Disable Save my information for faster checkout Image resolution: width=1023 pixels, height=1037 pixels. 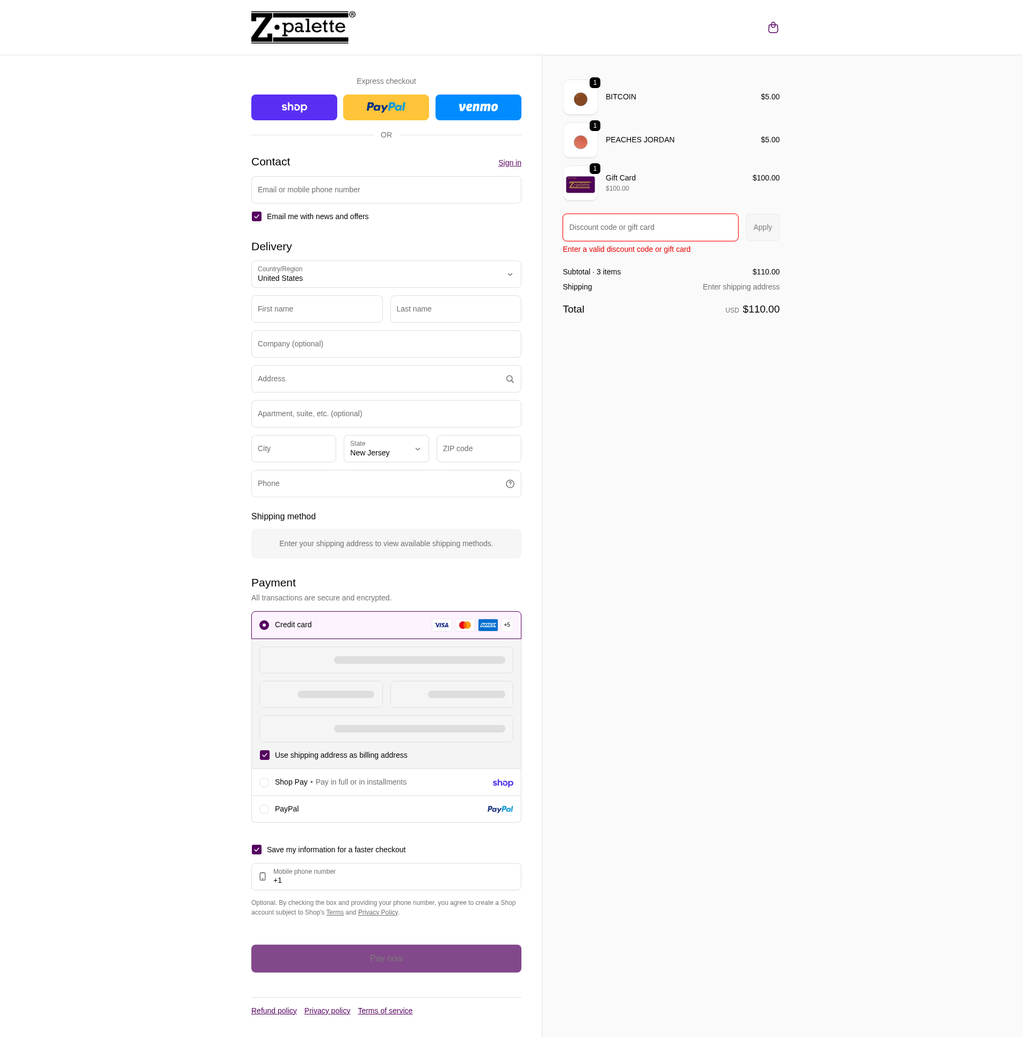(x=257, y=849)
